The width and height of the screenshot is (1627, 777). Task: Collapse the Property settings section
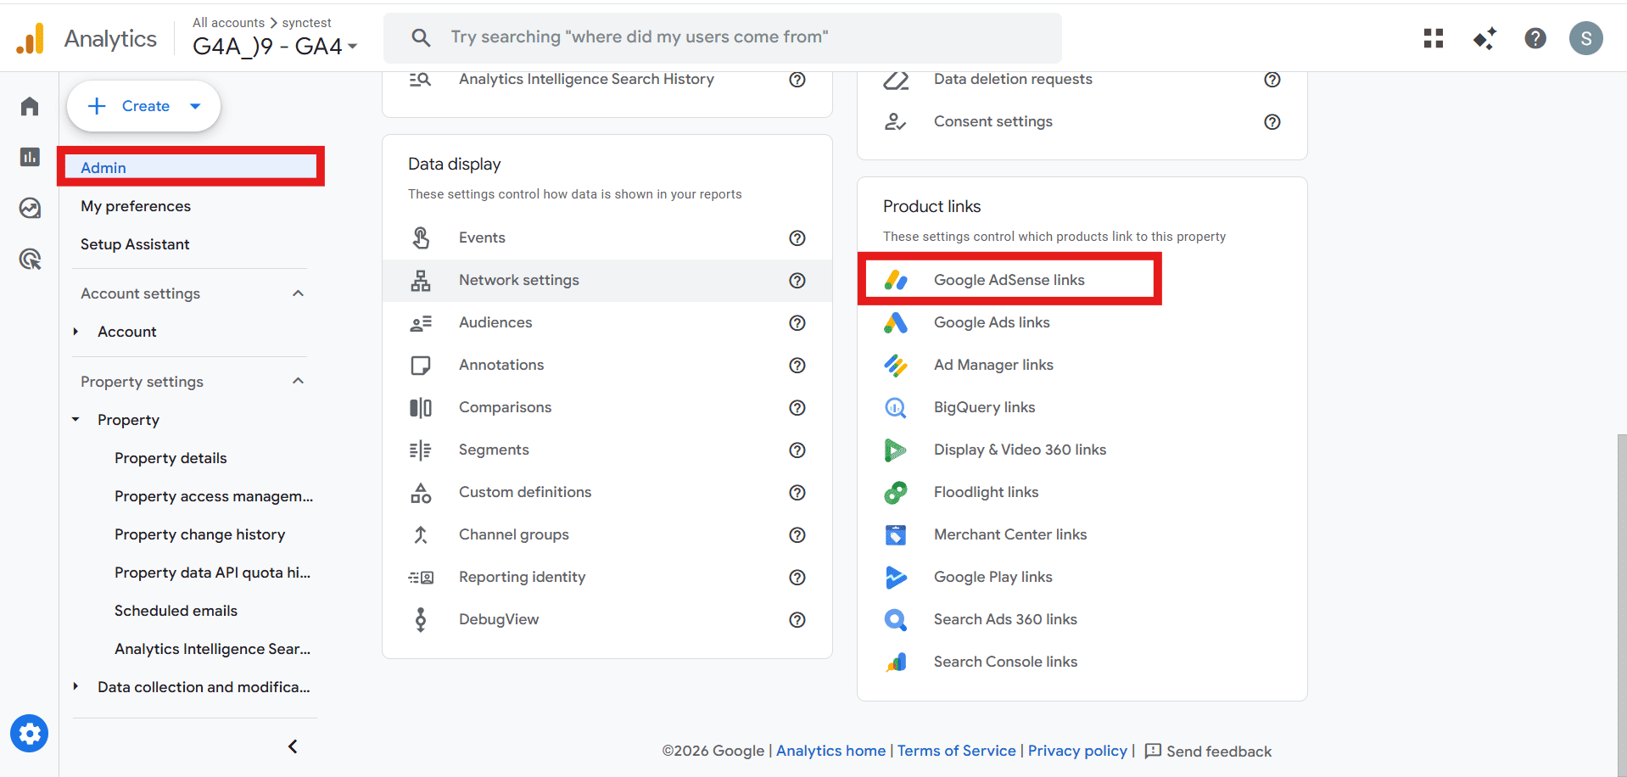[x=298, y=382]
